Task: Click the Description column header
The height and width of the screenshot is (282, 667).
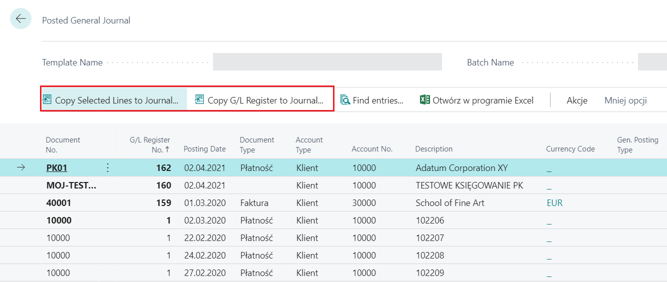Action: (434, 149)
